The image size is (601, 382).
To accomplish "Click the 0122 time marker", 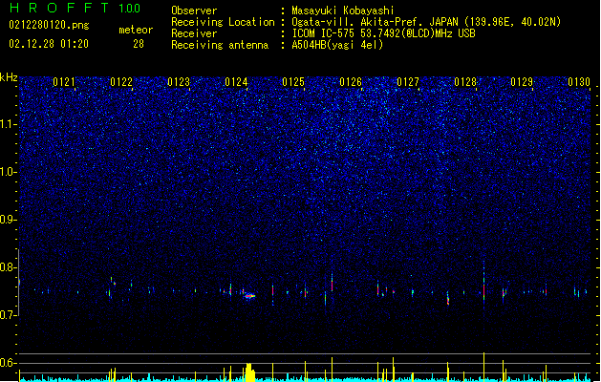I will (x=121, y=82).
